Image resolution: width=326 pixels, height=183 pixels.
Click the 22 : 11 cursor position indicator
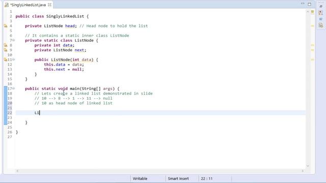(x=206, y=178)
